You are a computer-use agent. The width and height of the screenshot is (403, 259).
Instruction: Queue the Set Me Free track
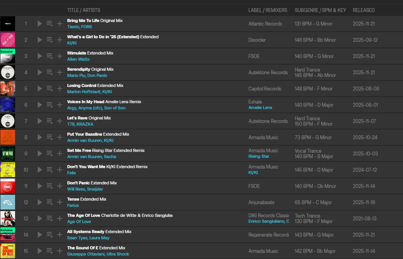click(50, 153)
